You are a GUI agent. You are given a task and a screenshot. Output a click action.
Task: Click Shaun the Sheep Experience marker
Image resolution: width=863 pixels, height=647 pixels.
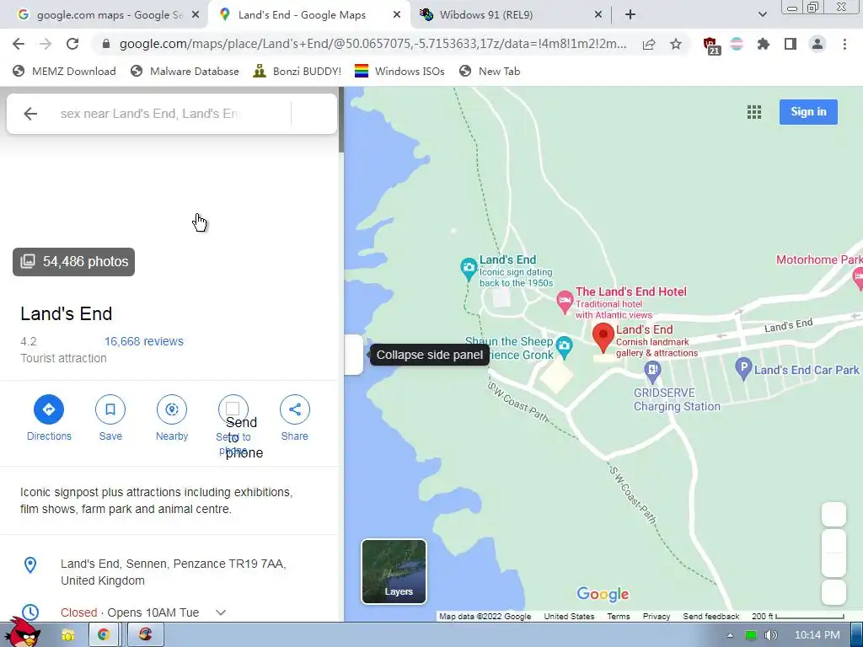point(564,347)
